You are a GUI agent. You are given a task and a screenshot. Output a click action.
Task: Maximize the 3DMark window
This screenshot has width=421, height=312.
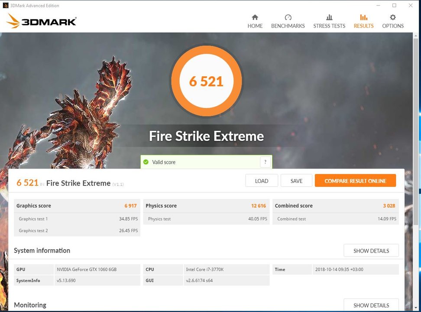tap(394, 5)
